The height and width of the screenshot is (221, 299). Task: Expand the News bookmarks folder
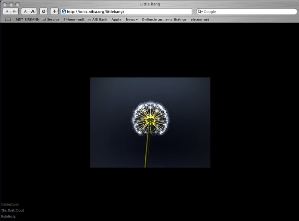(x=132, y=19)
